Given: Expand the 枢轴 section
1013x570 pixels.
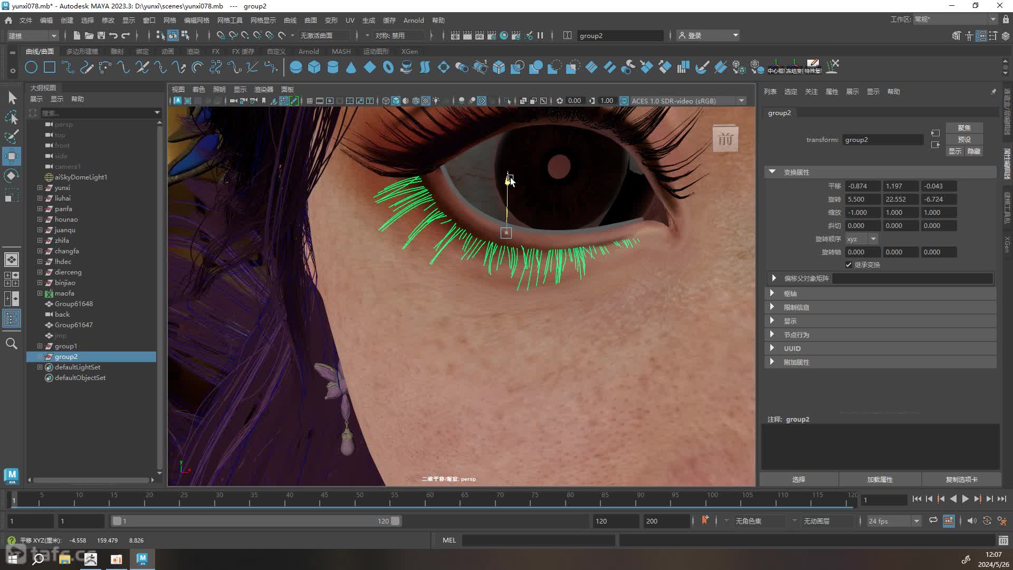Looking at the screenshot, I should (x=772, y=293).
